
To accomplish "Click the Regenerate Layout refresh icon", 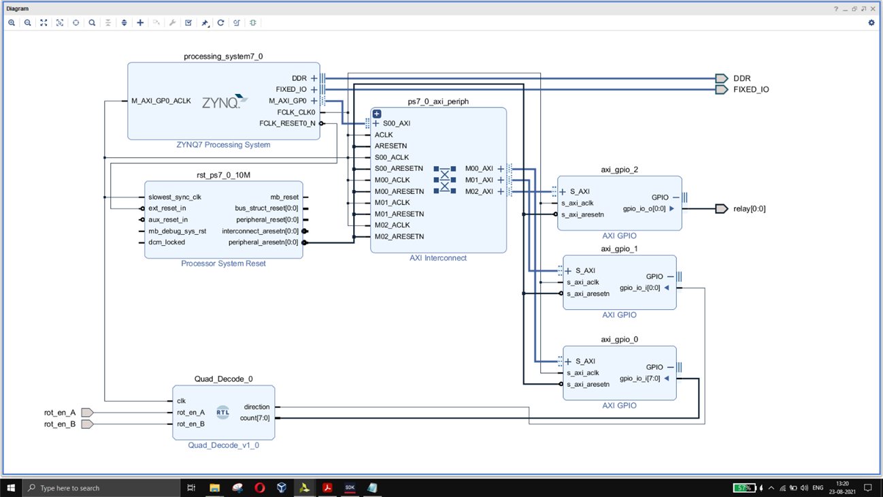I will click(x=220, y=22).
